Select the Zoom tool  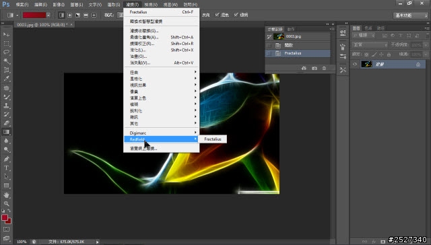tap(6, 204)
